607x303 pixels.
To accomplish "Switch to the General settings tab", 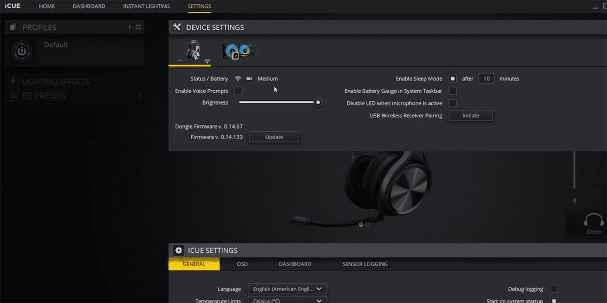I will (x=194, y=264).
